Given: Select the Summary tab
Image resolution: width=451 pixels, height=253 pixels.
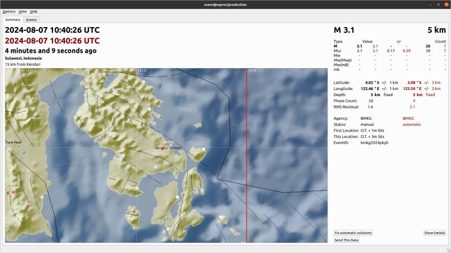Looking at the screenshot, I should (13, 20).
